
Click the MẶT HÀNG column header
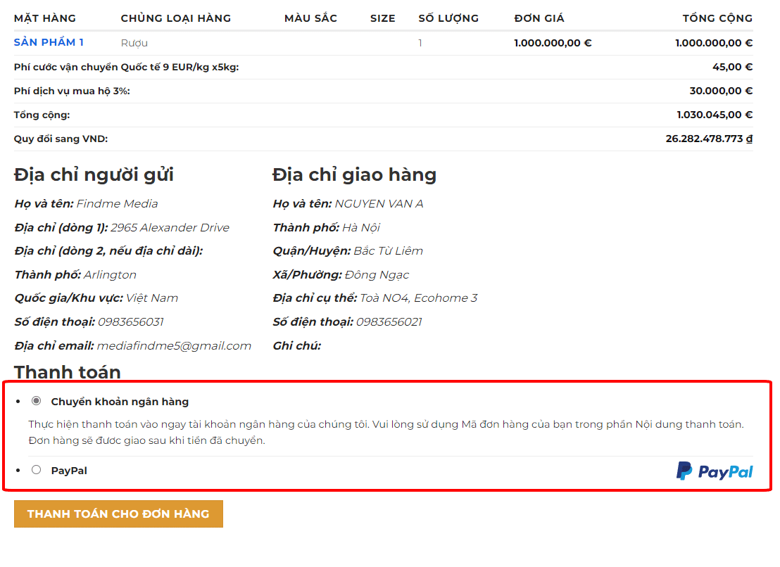point(45,18)
